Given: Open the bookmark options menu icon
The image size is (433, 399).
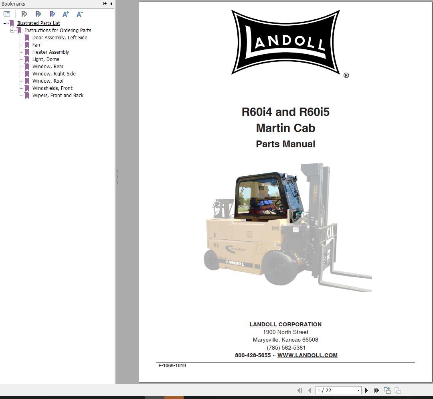Looking at the screenshot, I should [6, 14].
